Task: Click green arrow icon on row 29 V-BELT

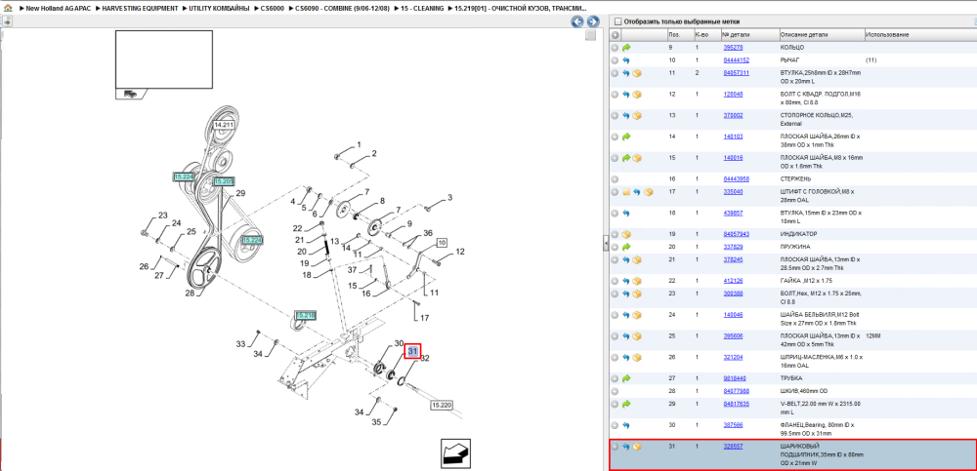Action: click(x=626, y=405)
